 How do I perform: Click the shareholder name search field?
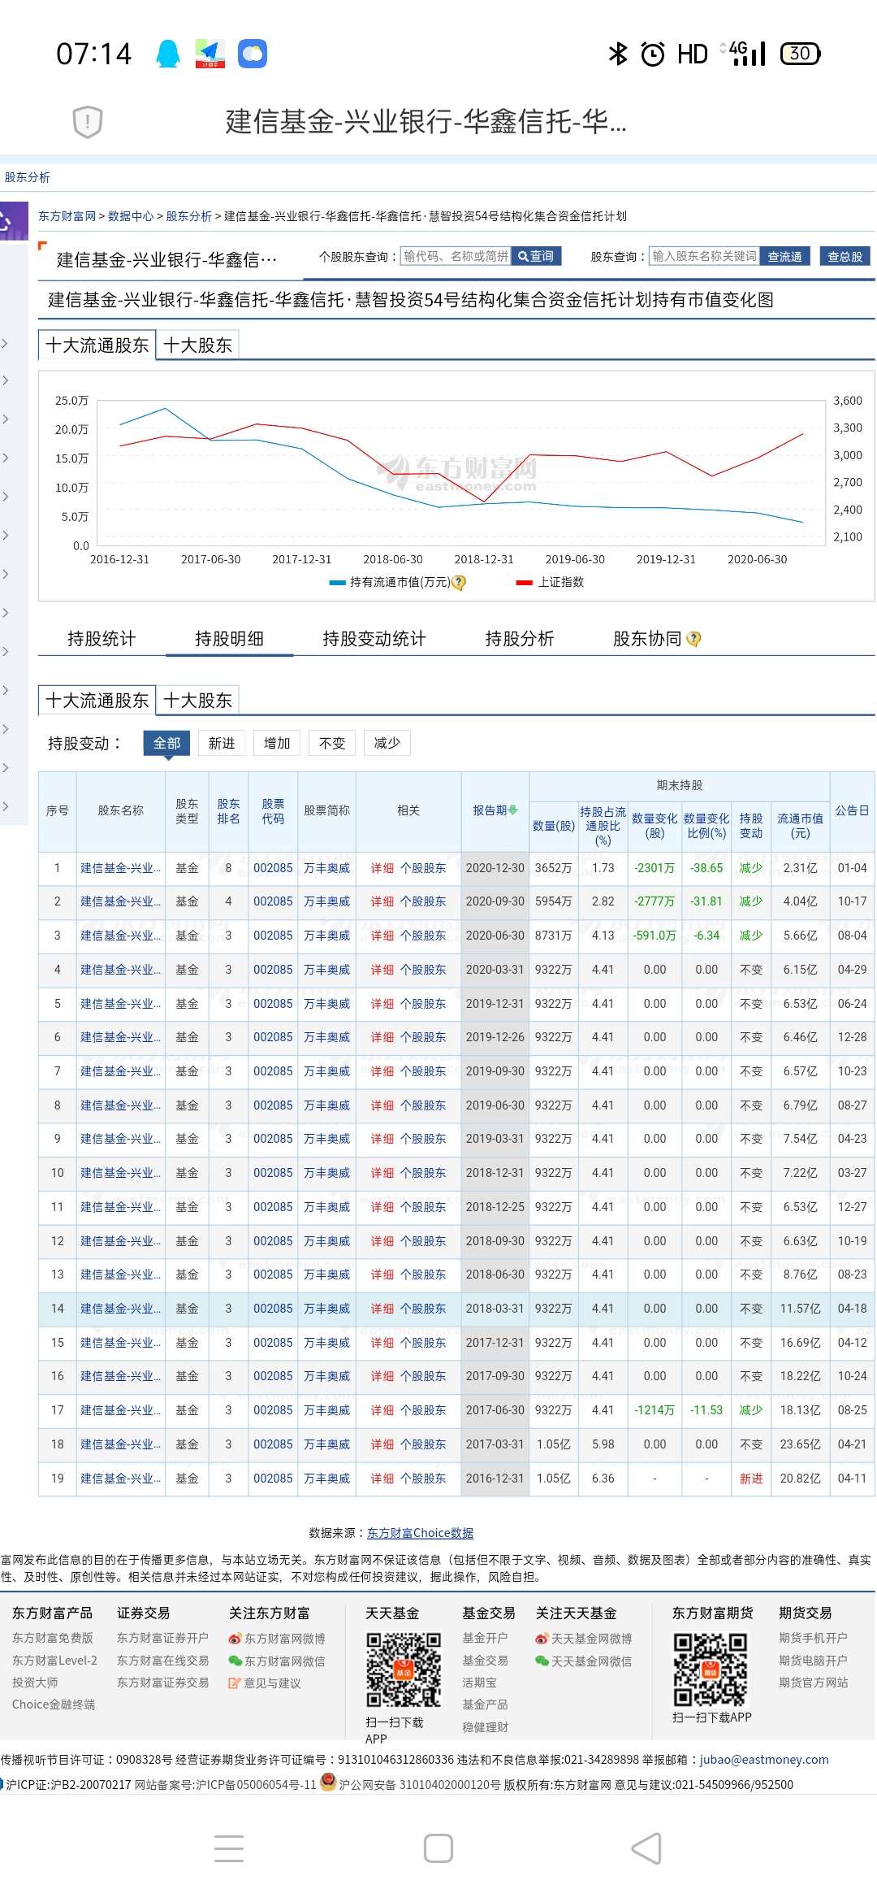pos(704,256)
